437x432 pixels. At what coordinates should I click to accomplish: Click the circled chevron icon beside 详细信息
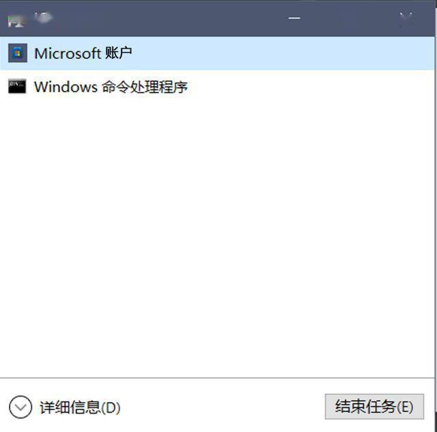(x=20, y=407)
